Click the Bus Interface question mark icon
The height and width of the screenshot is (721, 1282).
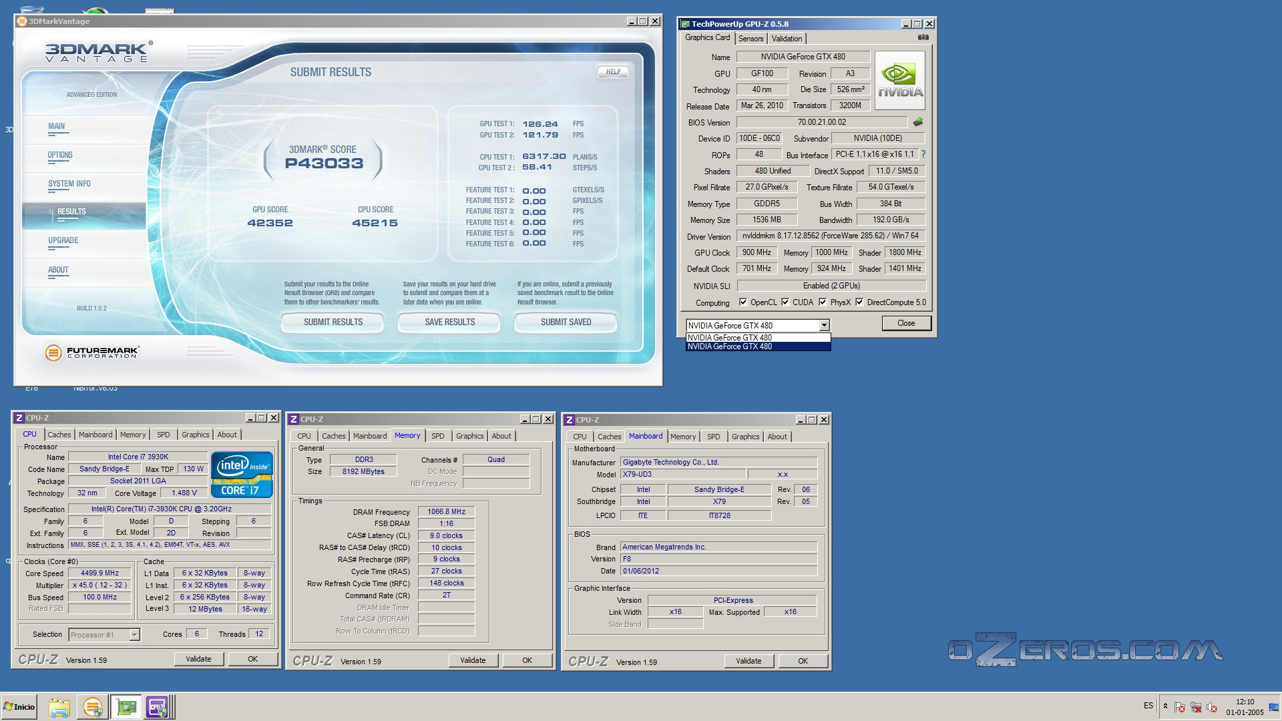point(923,154)
